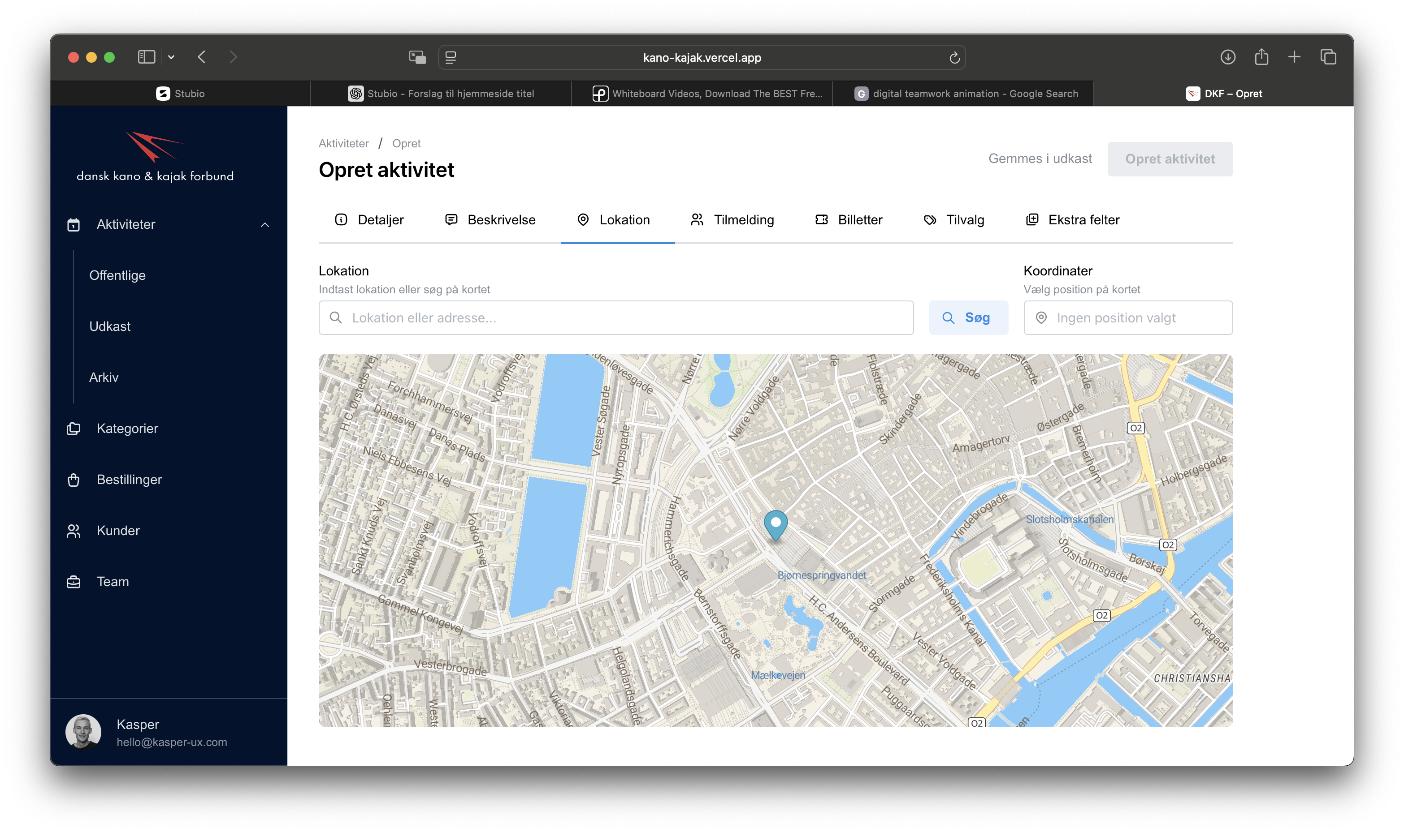1404x832 pixels.
Task: Collapse the Aktiviteter sidebar section
Action: pos(265,225)
